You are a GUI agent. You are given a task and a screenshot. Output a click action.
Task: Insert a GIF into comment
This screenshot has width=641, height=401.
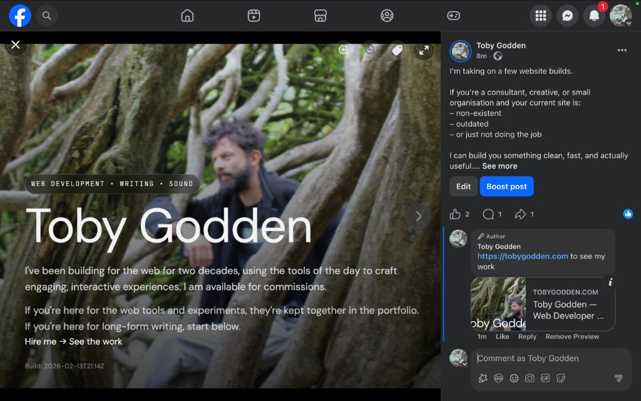(x=545, y=378)
